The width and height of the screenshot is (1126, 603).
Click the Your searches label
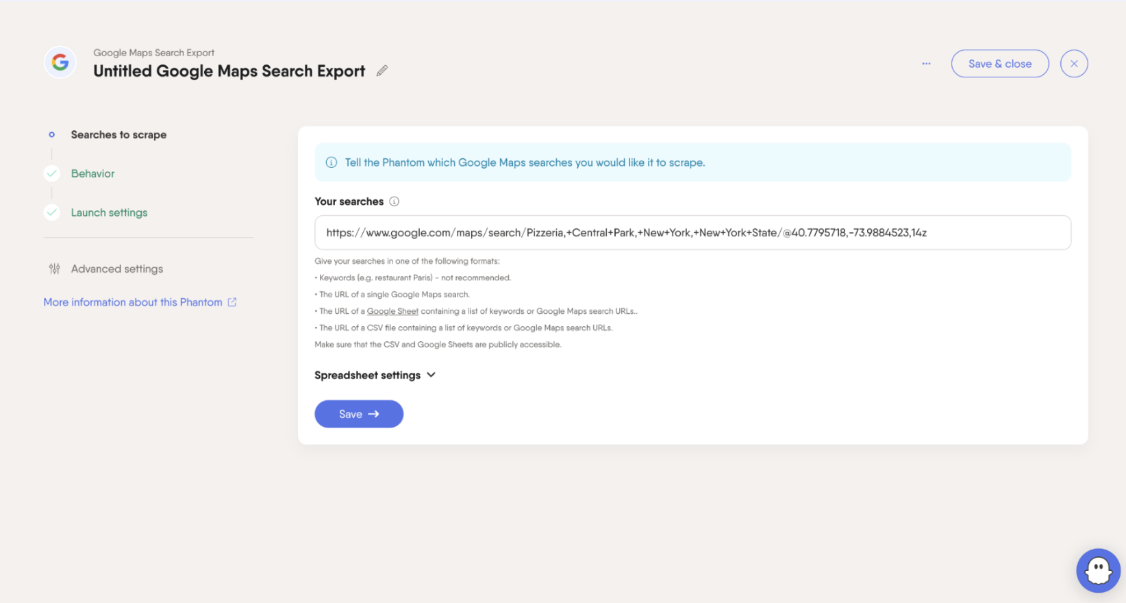(x=349, y=201)
